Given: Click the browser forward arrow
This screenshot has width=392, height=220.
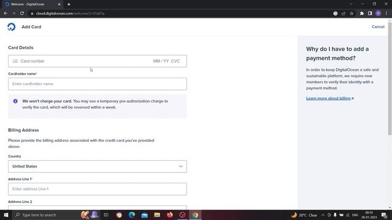Looking at the screenshot, I should click(13, 13).
